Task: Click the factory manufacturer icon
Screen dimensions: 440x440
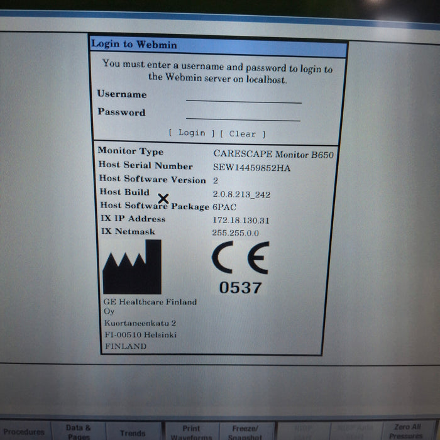Action: [132, 268]
